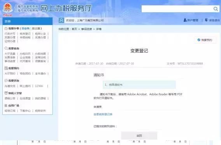Open 全市通办 under 我要预约
The width and height of the screenshot is (221, 145).
40,74
